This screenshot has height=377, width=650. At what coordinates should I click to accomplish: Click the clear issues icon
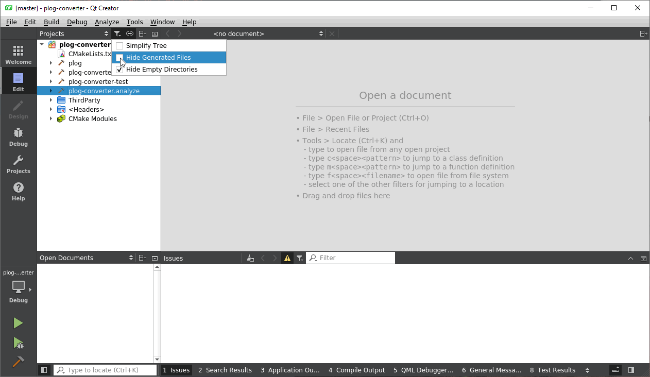pos(250,258)
